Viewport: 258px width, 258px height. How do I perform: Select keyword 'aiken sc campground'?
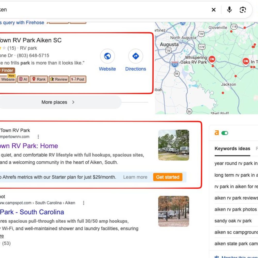[x=236, y=232]
